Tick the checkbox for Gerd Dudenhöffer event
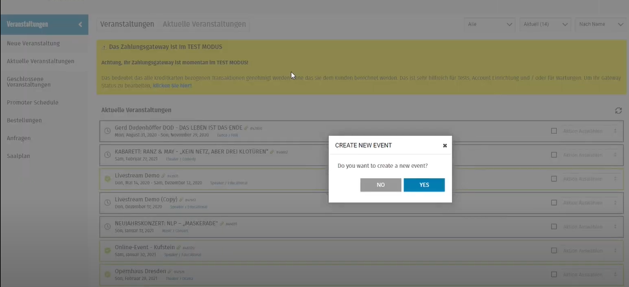 click(x=553, y=131)
